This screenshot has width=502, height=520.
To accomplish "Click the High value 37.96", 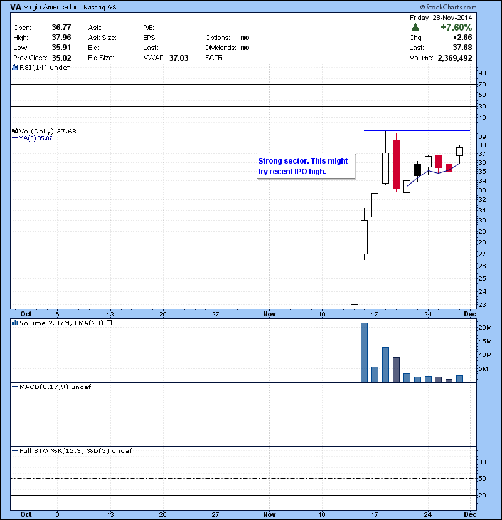I will (61, 38).
